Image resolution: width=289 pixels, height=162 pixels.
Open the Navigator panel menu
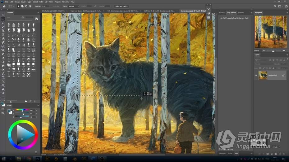pos(287,13)
